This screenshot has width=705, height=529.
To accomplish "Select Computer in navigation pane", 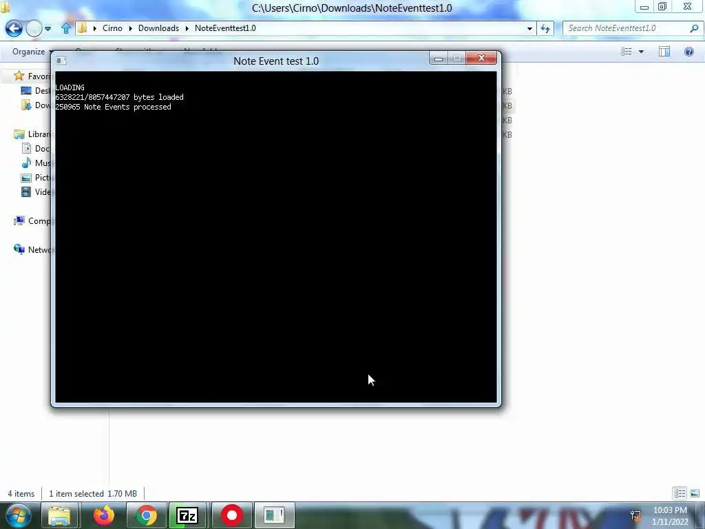I will click(x=32, y=221).
